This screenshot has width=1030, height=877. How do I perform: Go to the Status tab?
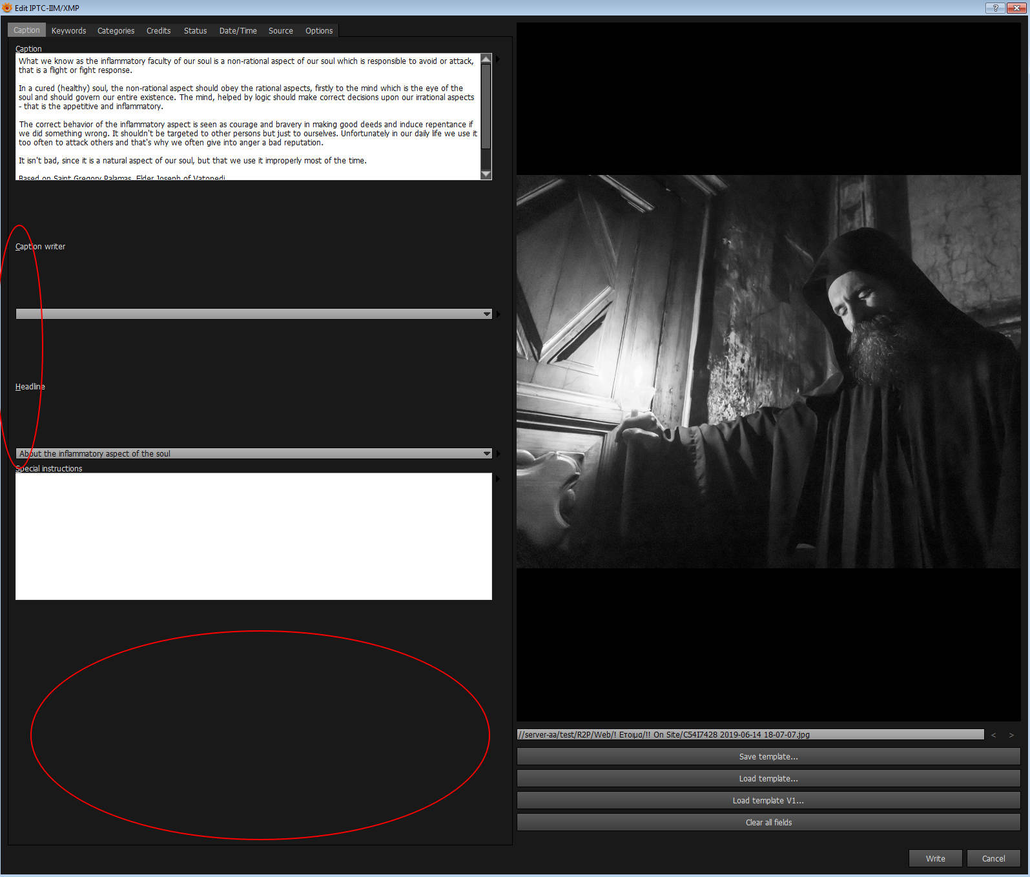tap(196, 30)
